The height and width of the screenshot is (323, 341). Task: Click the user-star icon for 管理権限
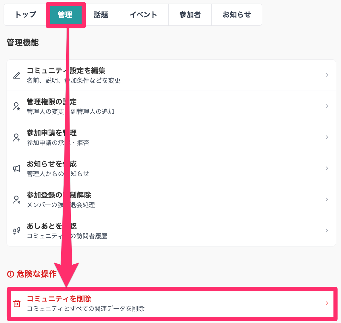17,106
